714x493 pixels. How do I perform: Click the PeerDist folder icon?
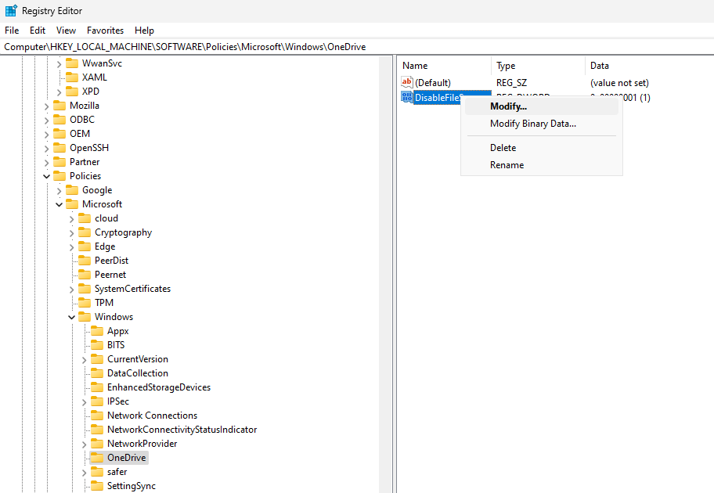pyautogui.click(x=85, y=261)
